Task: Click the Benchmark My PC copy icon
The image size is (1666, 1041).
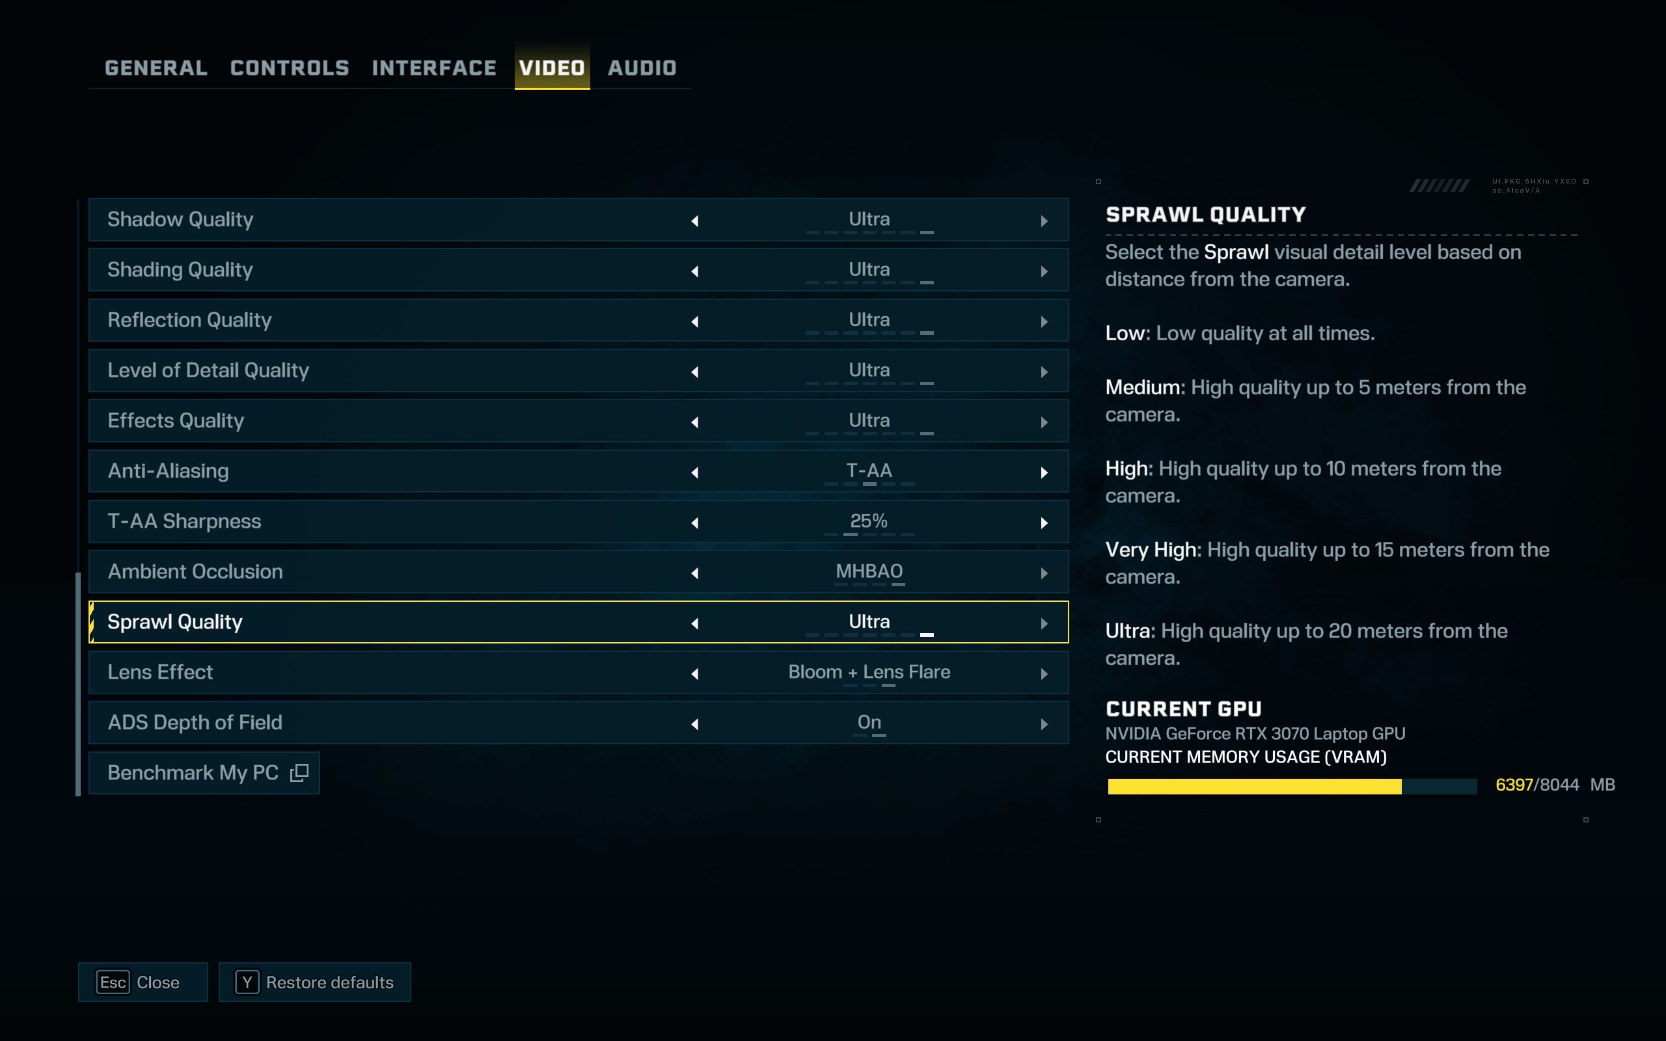Action: 302,772
